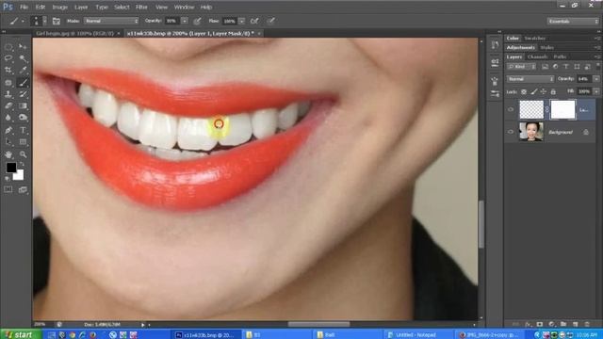Viewport: 603px width, 339px height.
Task: Switch to the Styles tab
Action: coord(547,48)
